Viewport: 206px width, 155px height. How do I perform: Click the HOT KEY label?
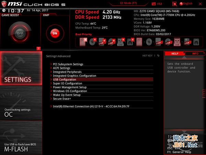147,55
